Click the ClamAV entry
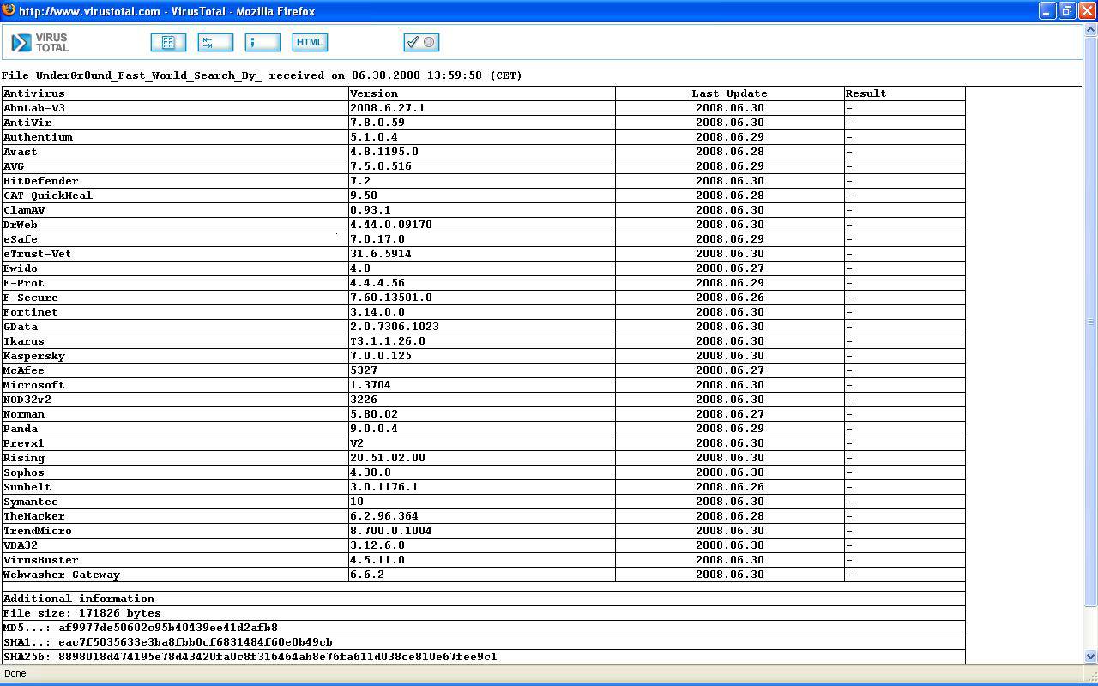Screen dimensions: 1098x686 [24, 210]
